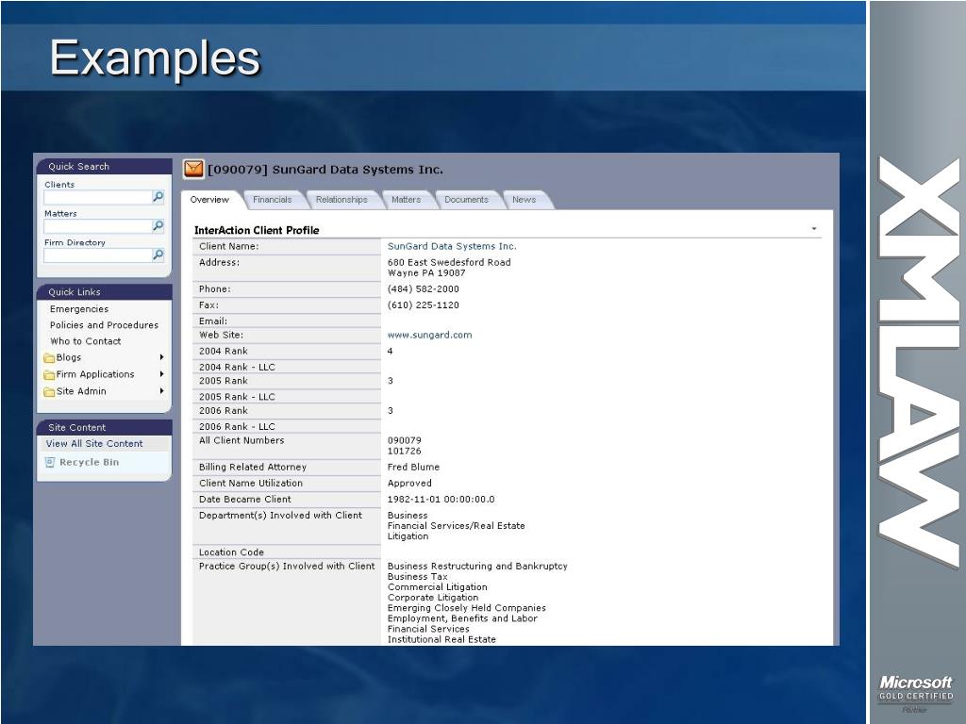Click the Date Became Client label

click(244, 500)
